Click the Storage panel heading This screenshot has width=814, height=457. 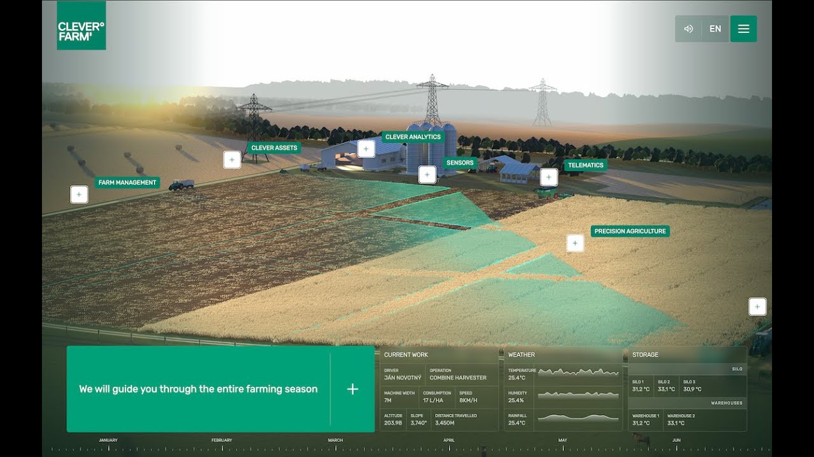pos(645,355)
